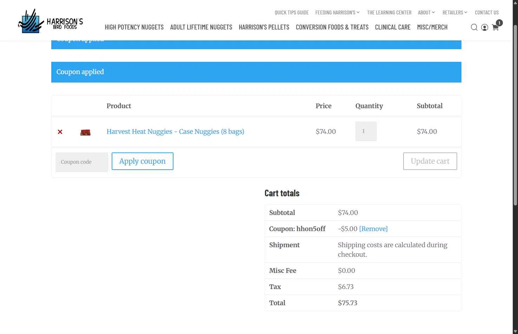The height and width of the screenshot is (334, 518).
Task: Click the Cart totals heading
Action: [x=282, y=193]
